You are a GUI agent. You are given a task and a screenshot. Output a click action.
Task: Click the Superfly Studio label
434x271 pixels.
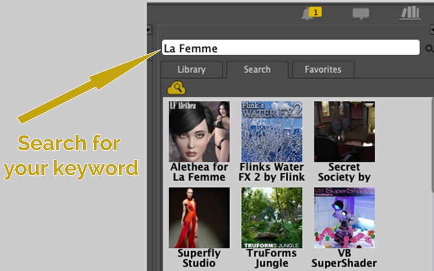(x=199, y=258)
